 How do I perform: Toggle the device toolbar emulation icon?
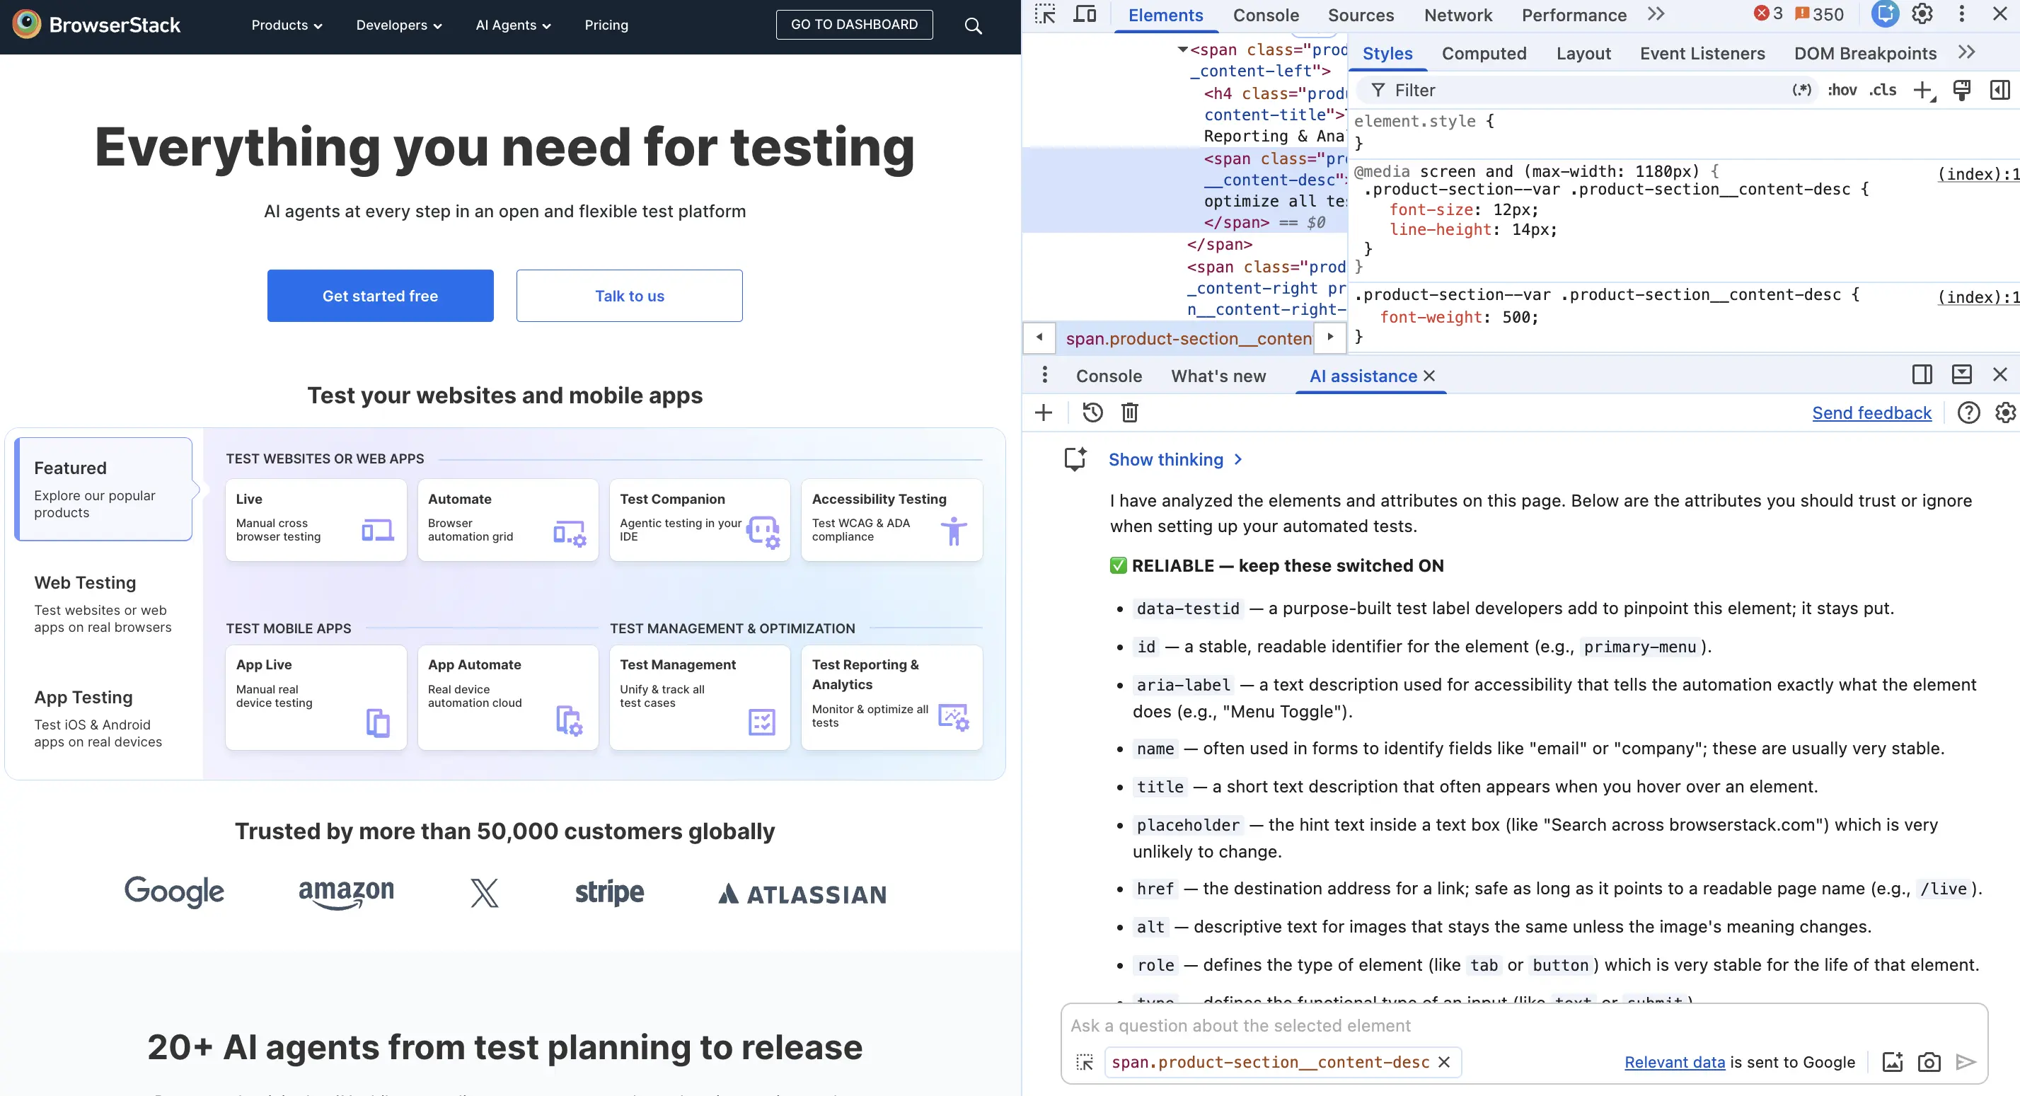[1085, 15]
